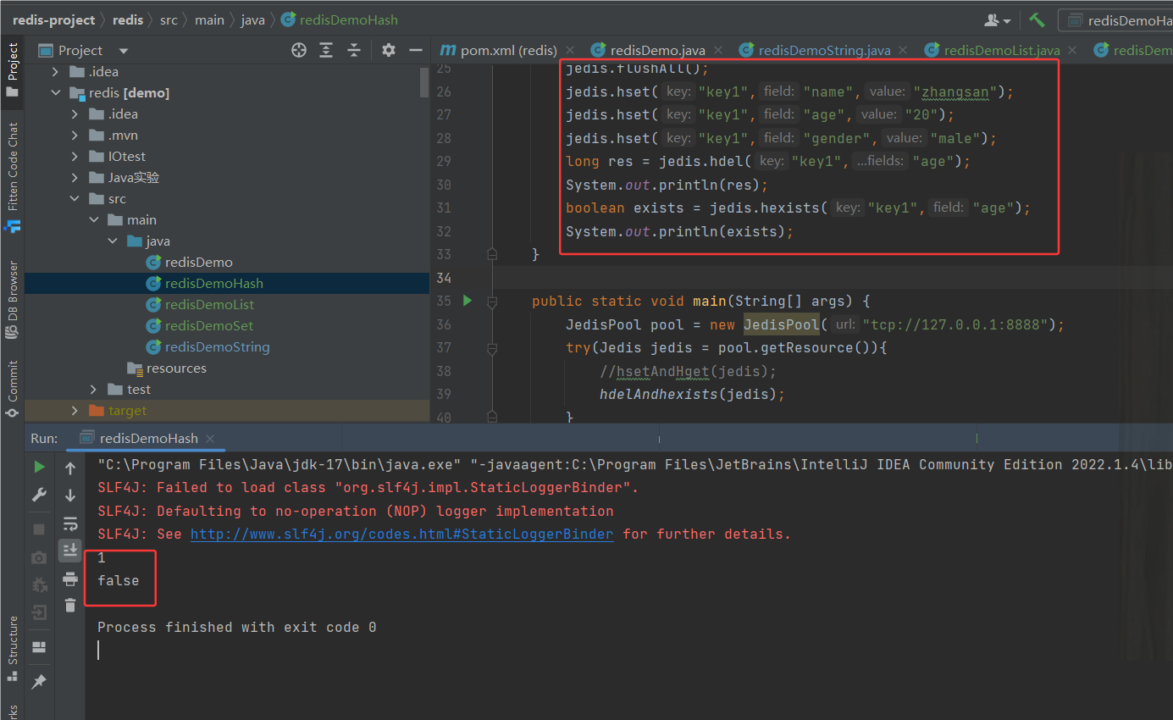
Task: Click the grey stop process icon
Action: click(39, 529)
